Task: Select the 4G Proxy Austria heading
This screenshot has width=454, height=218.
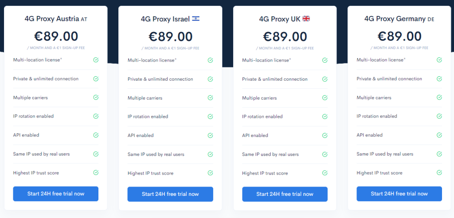Action: click(x=56, y=19)
